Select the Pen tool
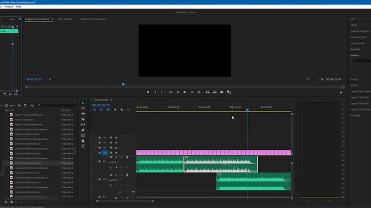 pyautogui.click(x=83, y=130)
